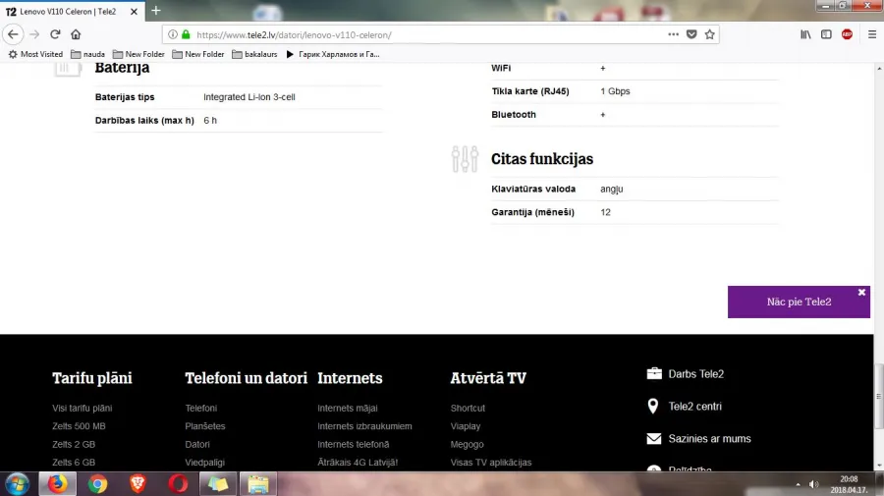
Task: Open Visi tarifu plāni link
Action: [83, 408]
